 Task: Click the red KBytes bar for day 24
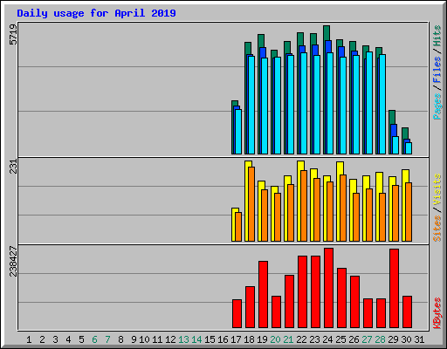click(x=328, y=288)
